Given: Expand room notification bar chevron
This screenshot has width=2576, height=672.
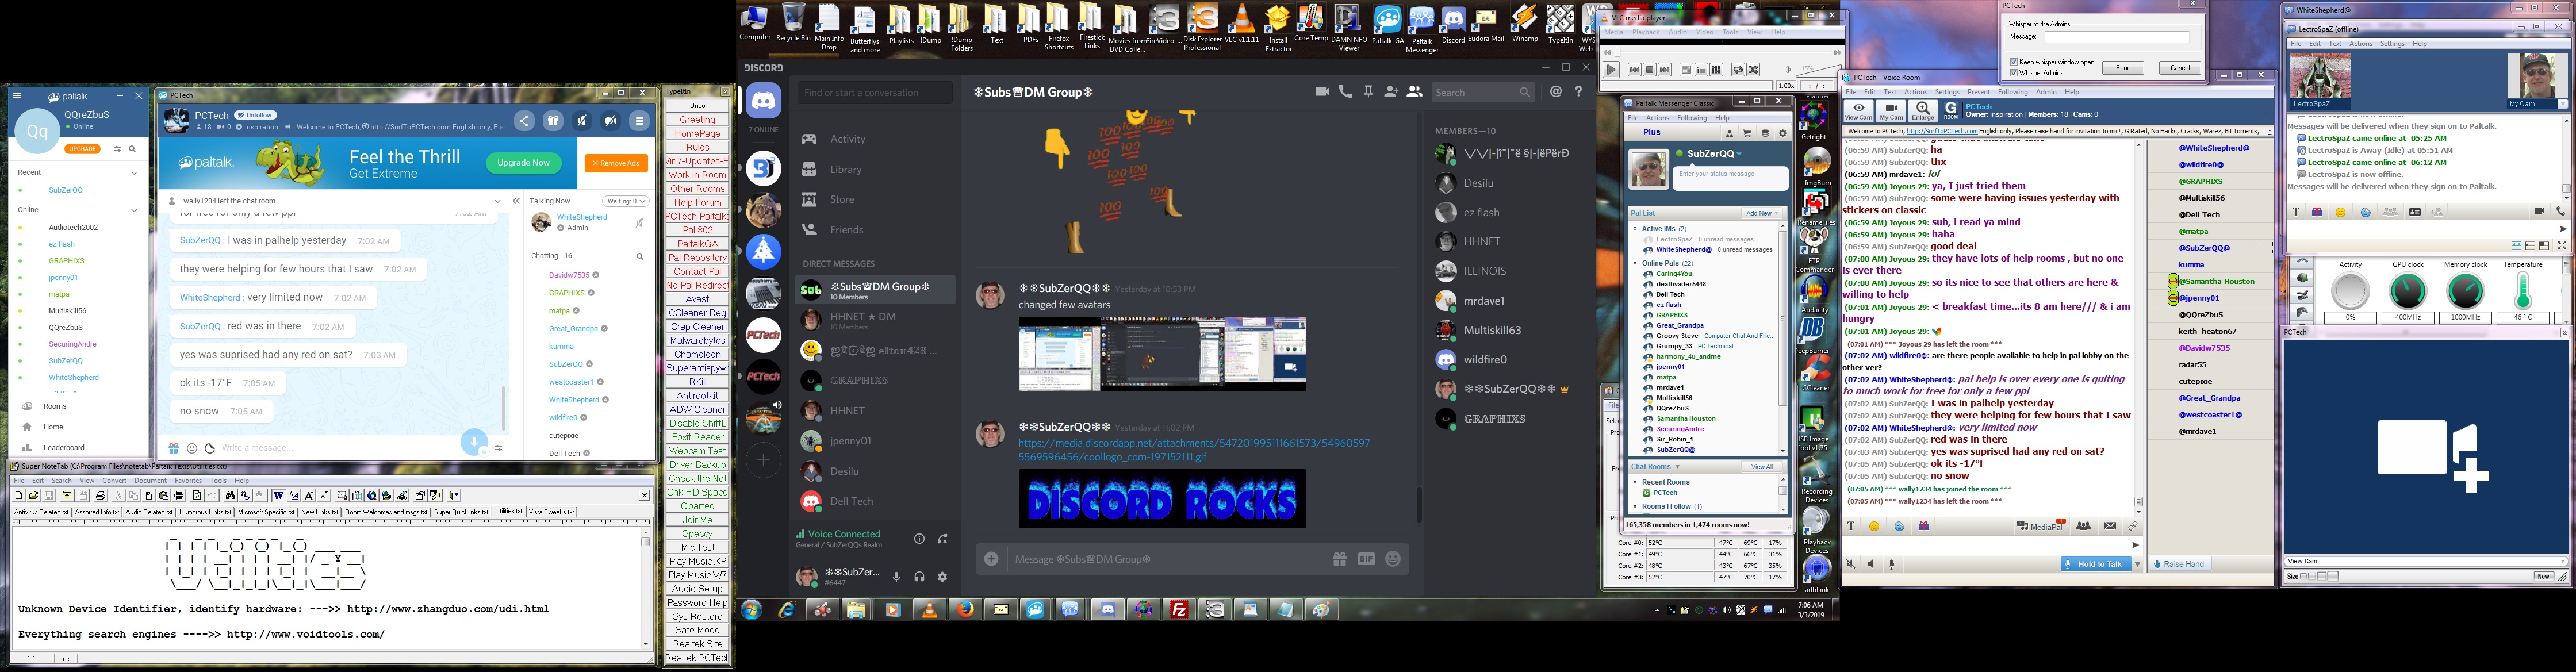Looking at the screenshot, I should [497, 201].
